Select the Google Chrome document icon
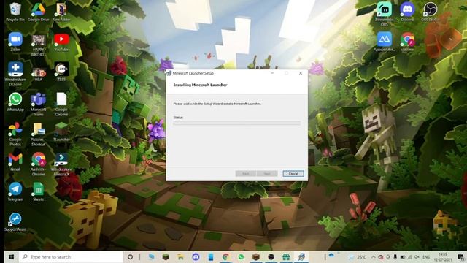The image size is (467, 263). [61, 104]
